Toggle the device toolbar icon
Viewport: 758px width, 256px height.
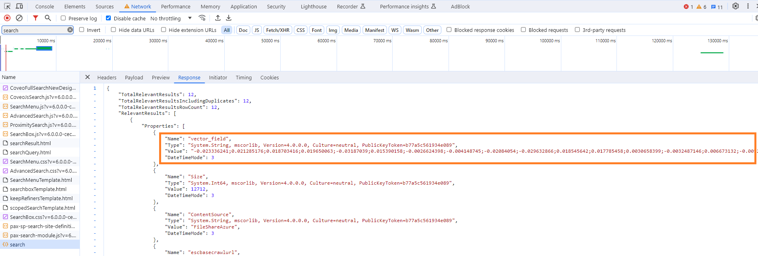pyautogui.click(x=19, y=6)
